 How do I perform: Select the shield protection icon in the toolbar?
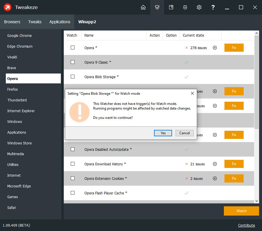[x=157, y=7]
